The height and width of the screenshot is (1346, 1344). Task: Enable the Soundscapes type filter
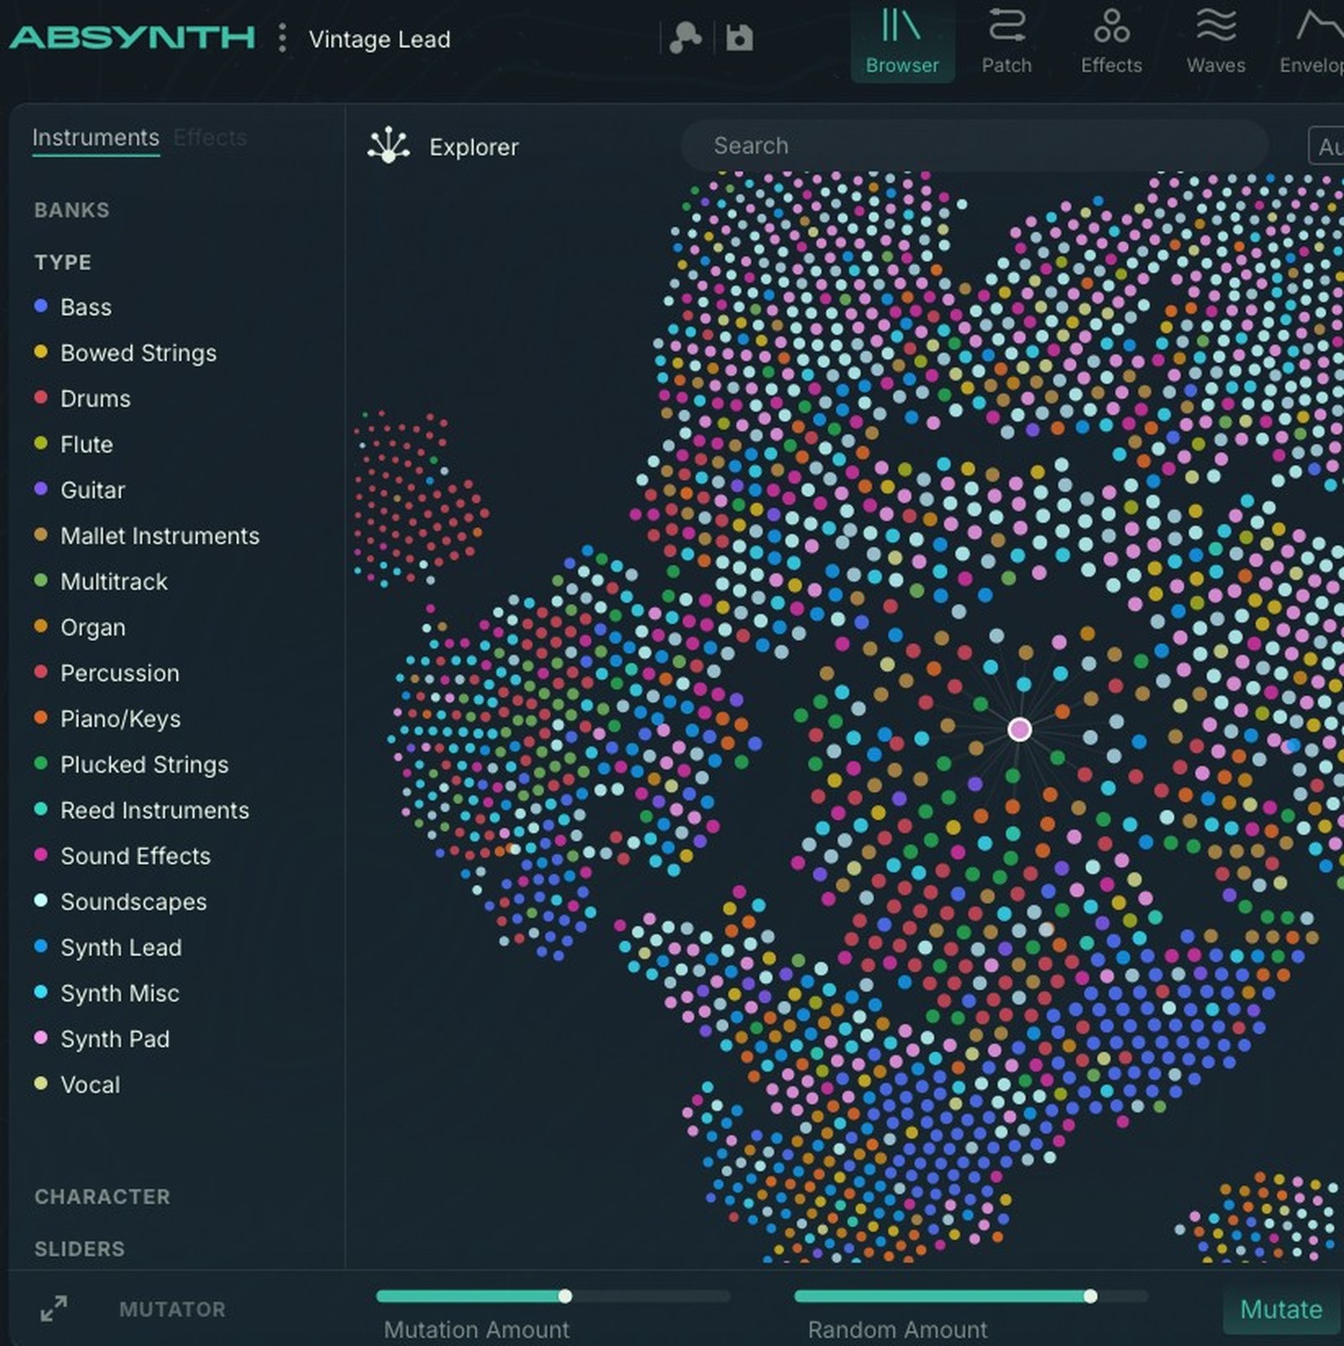coord(133,902)
